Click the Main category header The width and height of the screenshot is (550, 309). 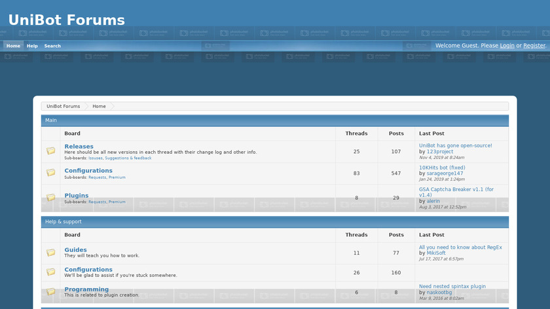pos(274,120)
